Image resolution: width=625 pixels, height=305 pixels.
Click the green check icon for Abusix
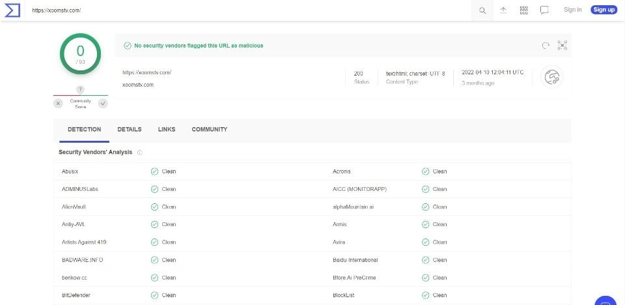[x=155, y=171]
